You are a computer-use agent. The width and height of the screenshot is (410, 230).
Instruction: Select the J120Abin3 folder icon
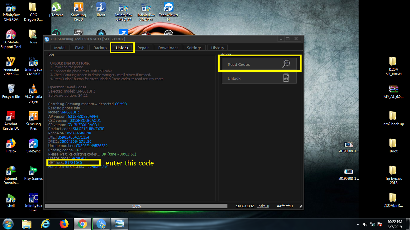pyautogui.click(x=393, y=200)
